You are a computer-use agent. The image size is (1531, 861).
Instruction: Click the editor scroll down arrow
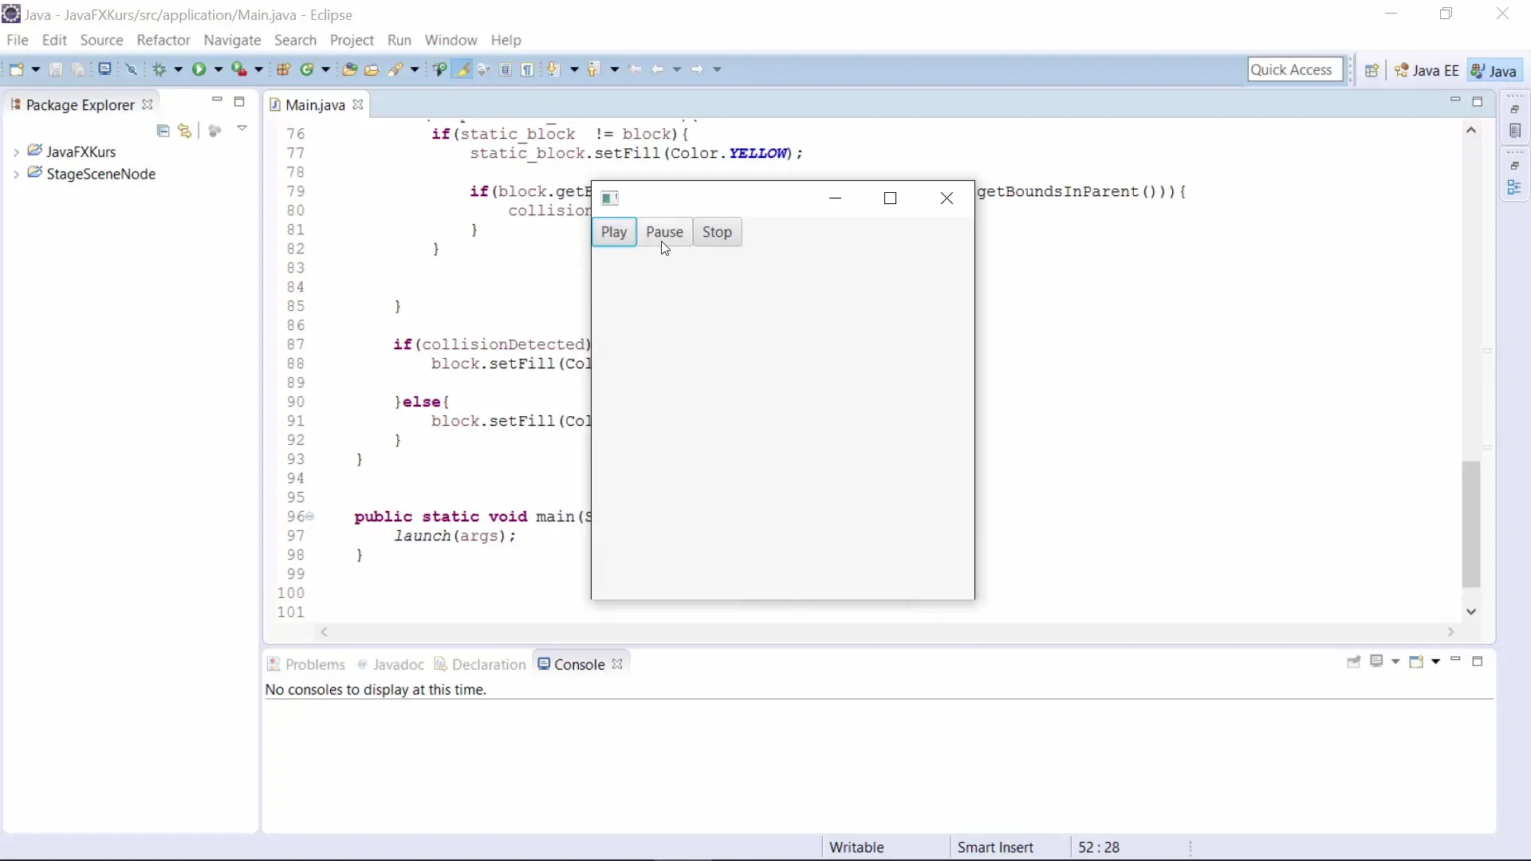coord(1471,611)
